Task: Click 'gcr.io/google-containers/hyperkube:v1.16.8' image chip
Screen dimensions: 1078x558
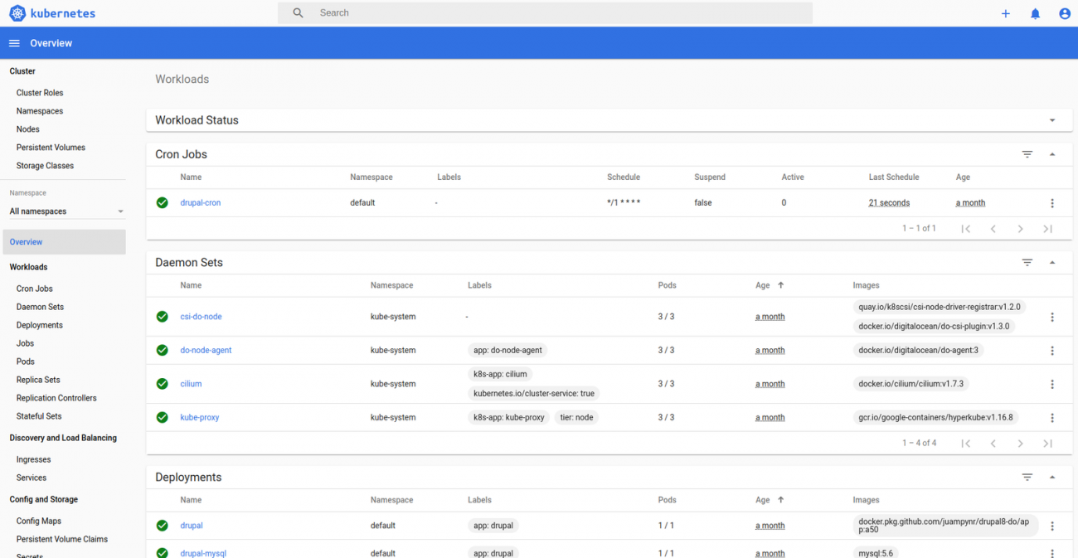Action: click(935, 417)
